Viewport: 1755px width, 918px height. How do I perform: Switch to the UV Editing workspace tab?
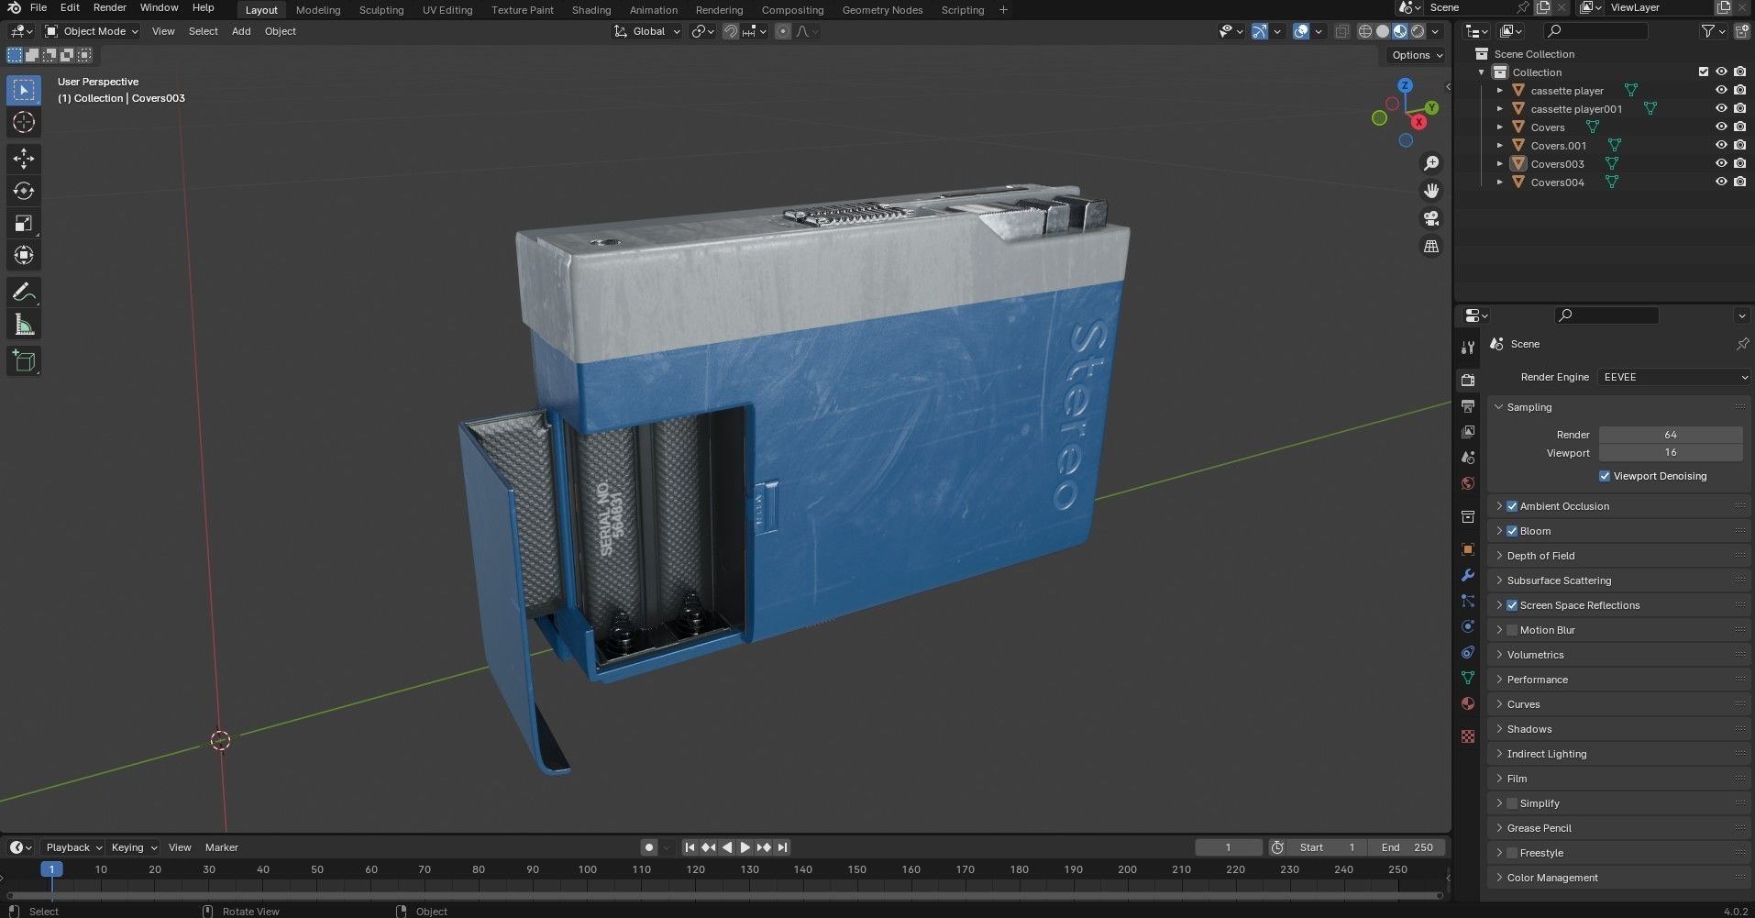pyautogui.click(x=447, y=10)
